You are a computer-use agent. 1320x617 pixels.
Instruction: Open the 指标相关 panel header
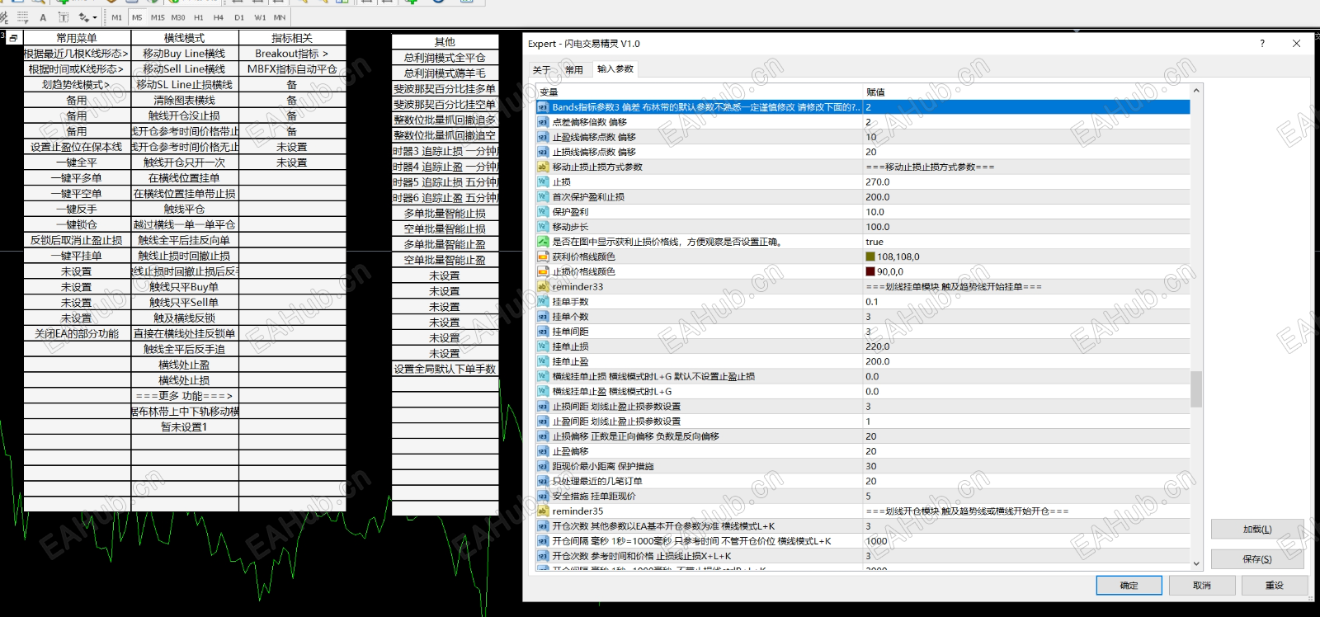pos(292,38)
